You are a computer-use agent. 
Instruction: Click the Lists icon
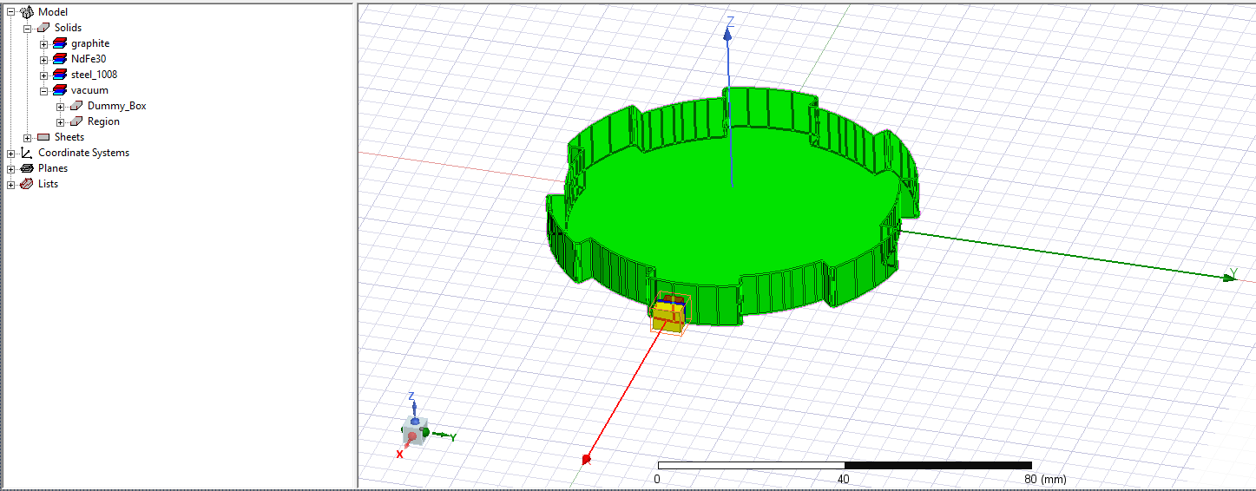coord(27,184)
